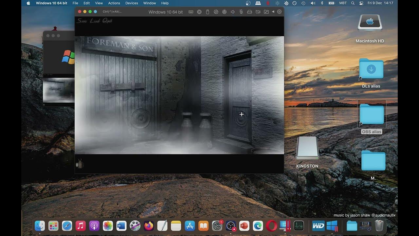
Task: Launch Safari from the dock
Action: click(x=67, y=226)
